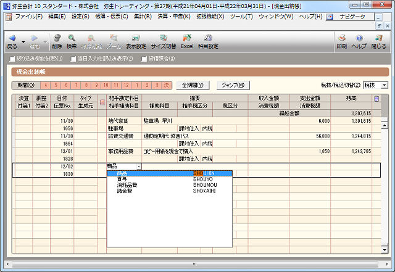Open the ヘルプ(H) menu
The width and height of the screenshot is (395, 272).
[x=310, y=17]
